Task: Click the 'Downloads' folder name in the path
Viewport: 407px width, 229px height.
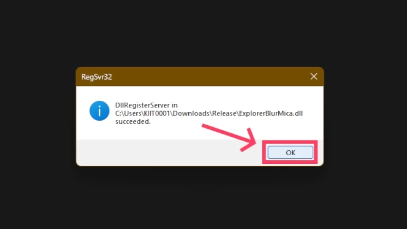Action: pyautogui.click(x=191, y=113)
